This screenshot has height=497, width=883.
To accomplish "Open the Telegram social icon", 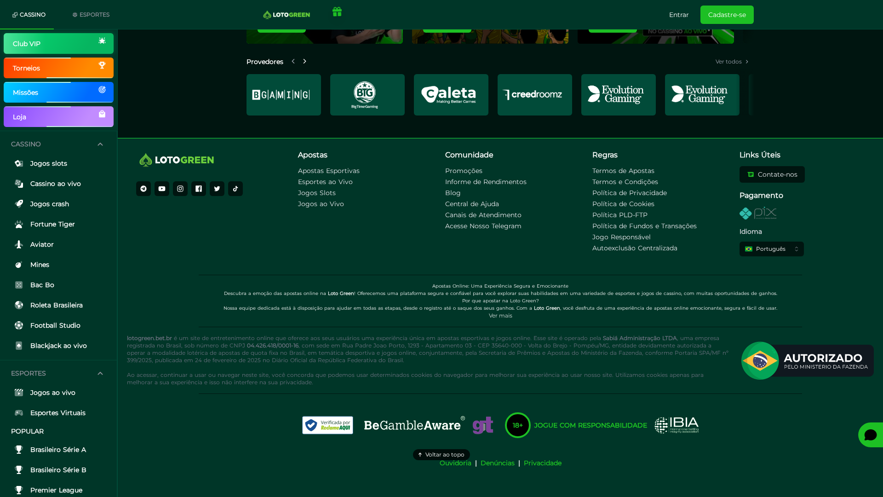I will click(x=143, y=189).
